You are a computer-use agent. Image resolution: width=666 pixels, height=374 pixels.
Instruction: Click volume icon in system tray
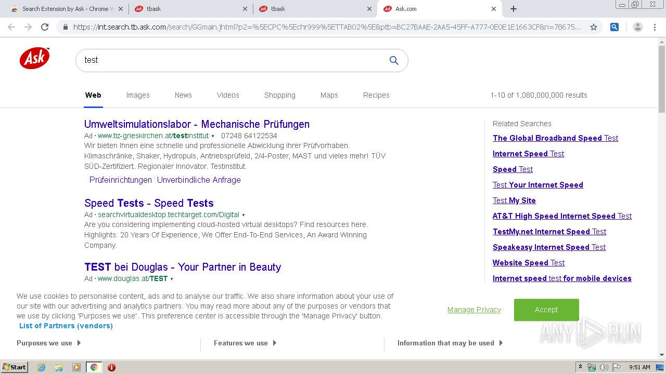pyautogui.click(x=604, y=367)
